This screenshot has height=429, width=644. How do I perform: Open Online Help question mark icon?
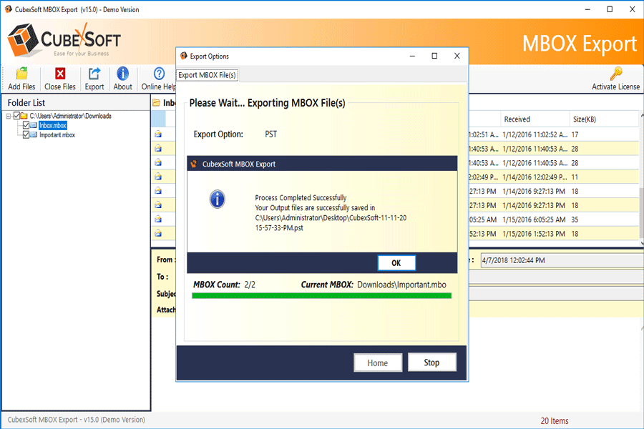(159, 74)
